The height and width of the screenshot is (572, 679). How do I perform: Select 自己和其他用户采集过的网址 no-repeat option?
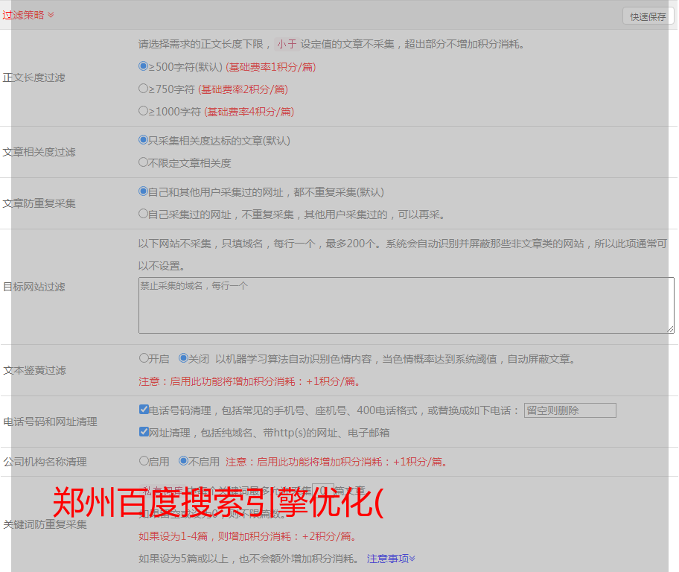click(x=143, y=191)
